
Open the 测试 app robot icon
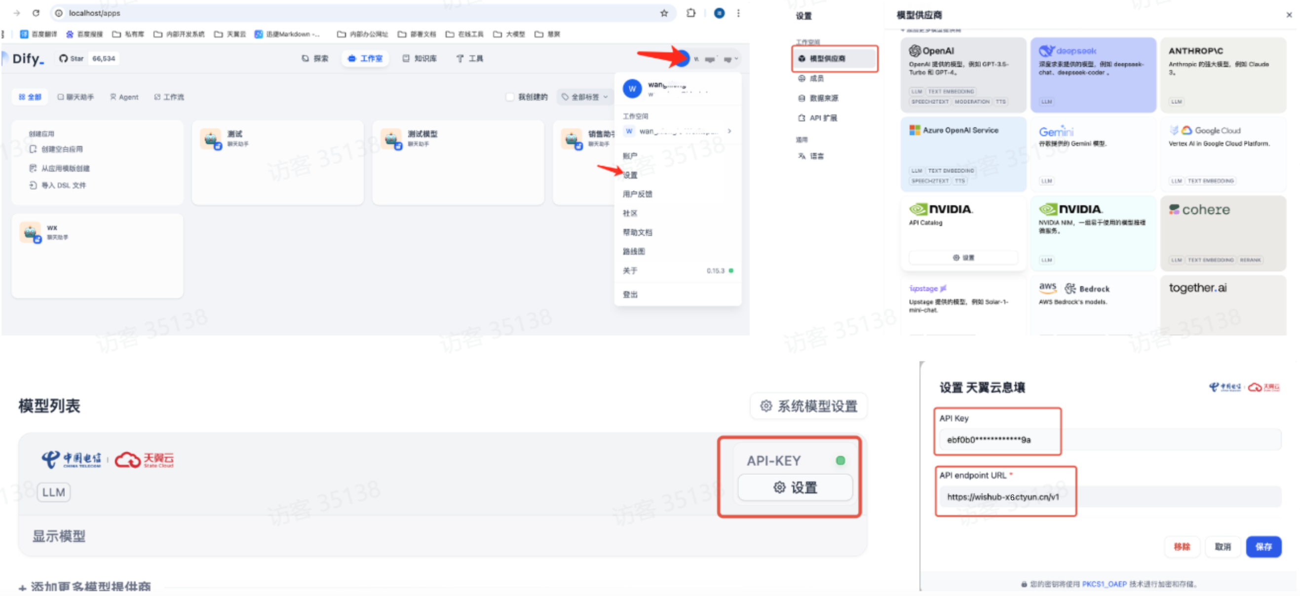point(211,139)
